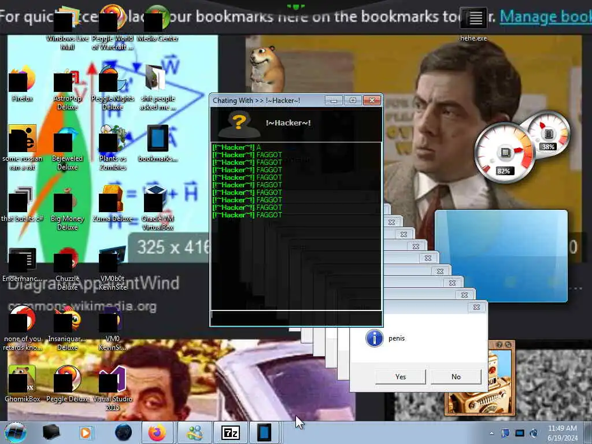592x444 pixels.
Task: Launch Zuma Deluxe from the desktop
Action: 113,204
